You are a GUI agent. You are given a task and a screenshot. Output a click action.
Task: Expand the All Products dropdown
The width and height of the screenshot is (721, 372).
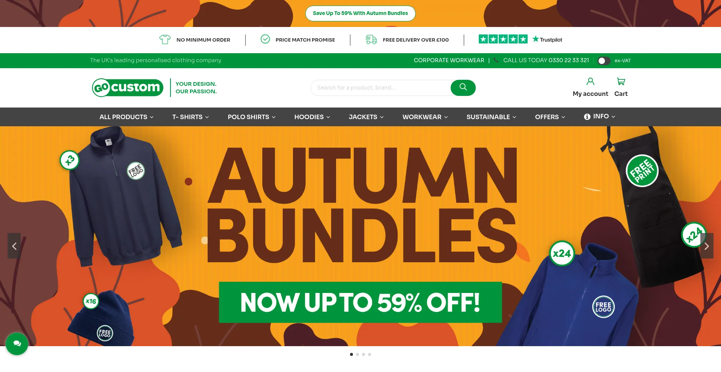pos(127,117)
